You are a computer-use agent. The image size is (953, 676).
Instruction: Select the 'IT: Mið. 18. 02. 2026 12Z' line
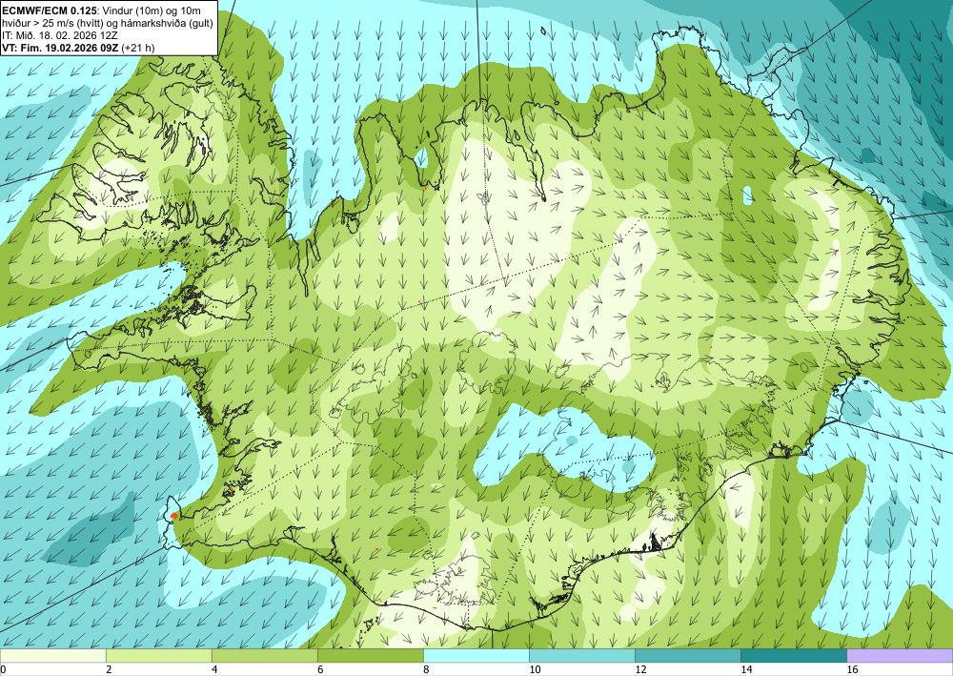coord(60,35)
